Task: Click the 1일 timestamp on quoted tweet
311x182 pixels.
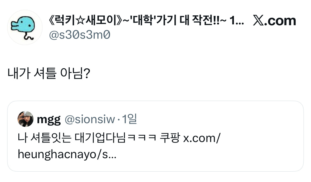Action: [x=129, y=119]
